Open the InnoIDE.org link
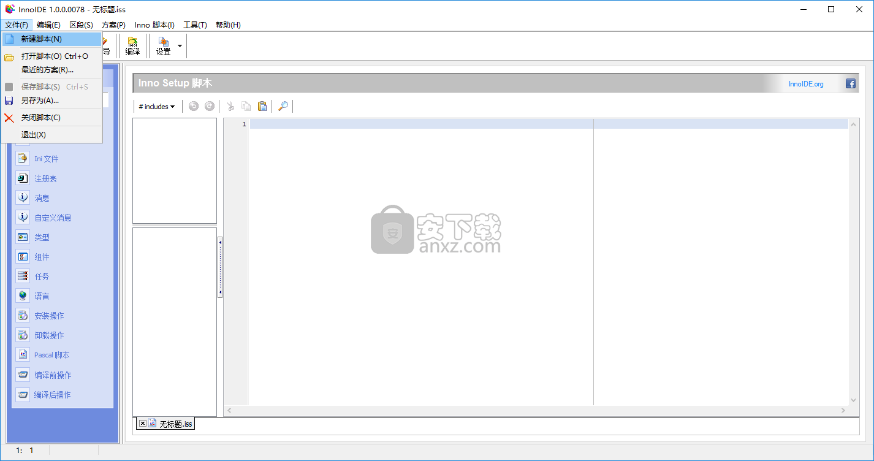874x461 pixels. (x=806, y=84)
